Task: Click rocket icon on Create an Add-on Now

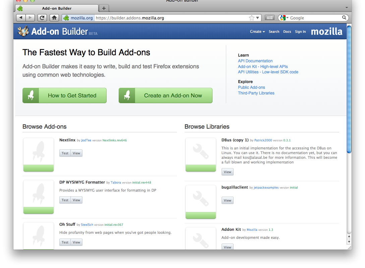Action: pyautogui.click(x=127, y=95)
